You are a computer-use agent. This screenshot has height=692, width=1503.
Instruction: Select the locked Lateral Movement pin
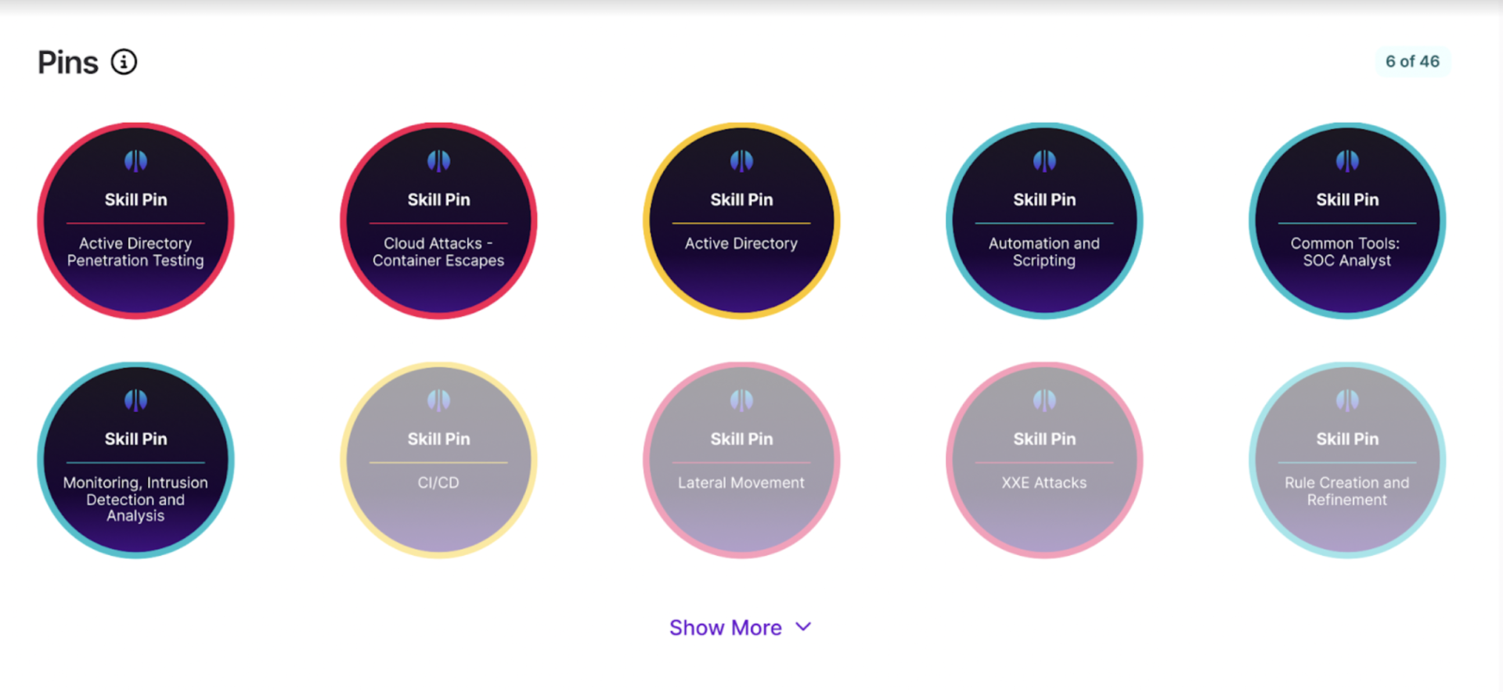[741, 461]
